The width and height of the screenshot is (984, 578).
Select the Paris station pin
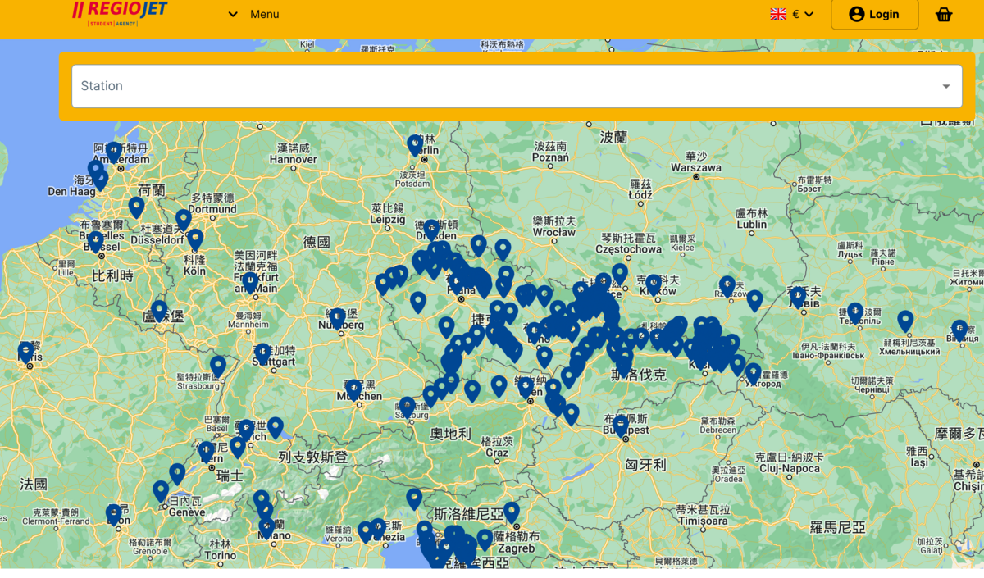point(26,353)
